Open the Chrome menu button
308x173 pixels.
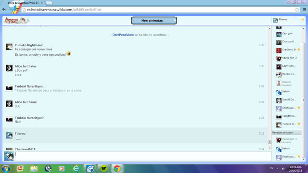tap(304, 10)
